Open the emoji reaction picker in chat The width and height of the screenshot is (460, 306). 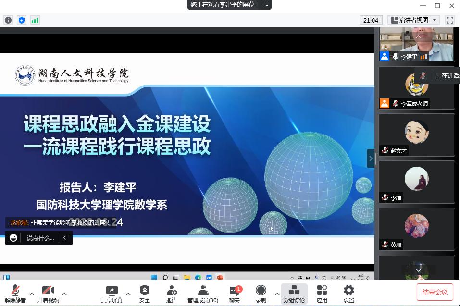(13, 238)
